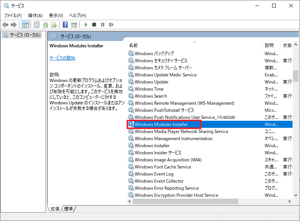Click the Restart Service icon
This screenshot has height=221, width=300.
click(x=111, y=25)
